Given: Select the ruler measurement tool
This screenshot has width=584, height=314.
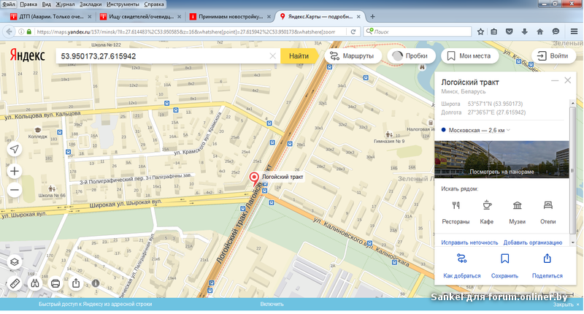Looking at the screenshot, I should 15,283.
